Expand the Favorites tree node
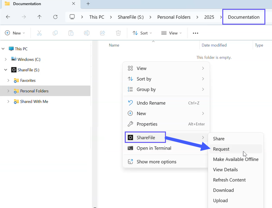Viewport: 272px width, 208px height. point(8,81)
